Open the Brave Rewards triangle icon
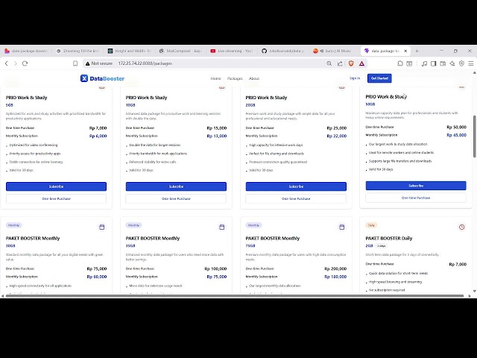 (361, 63)
